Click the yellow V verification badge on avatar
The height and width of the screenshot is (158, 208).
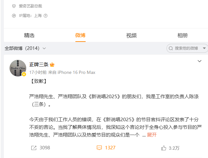coord(24,74)
